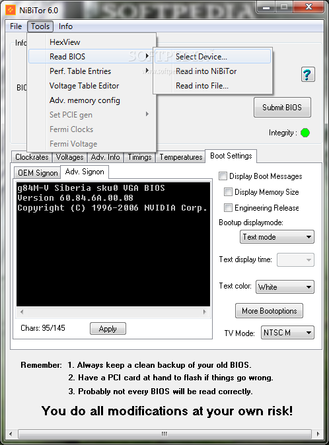Click the green Integrity indicator

pyautogui.click(x=305, y=133)
